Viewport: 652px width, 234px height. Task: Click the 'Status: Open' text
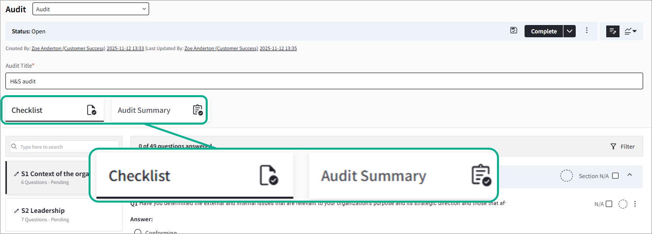coord(29,31)
